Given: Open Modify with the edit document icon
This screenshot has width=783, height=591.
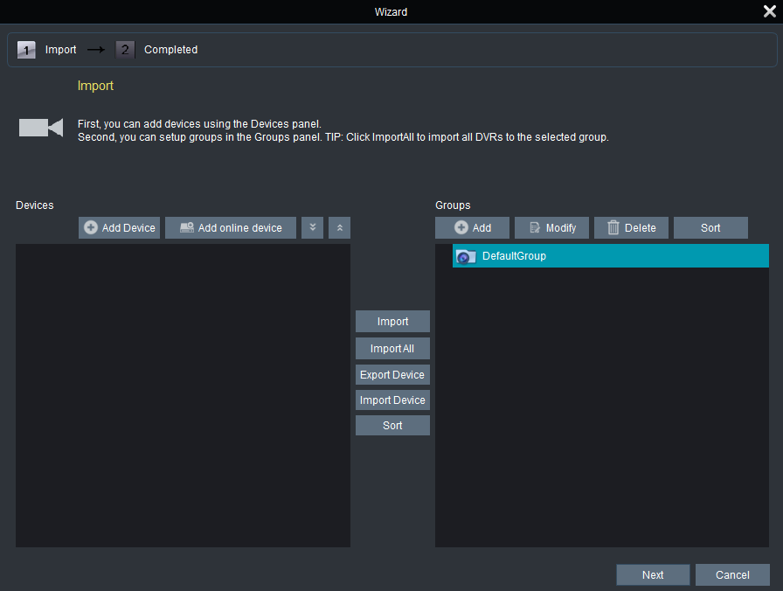Looking at the screenshot, I should click(x=533, y=227).
